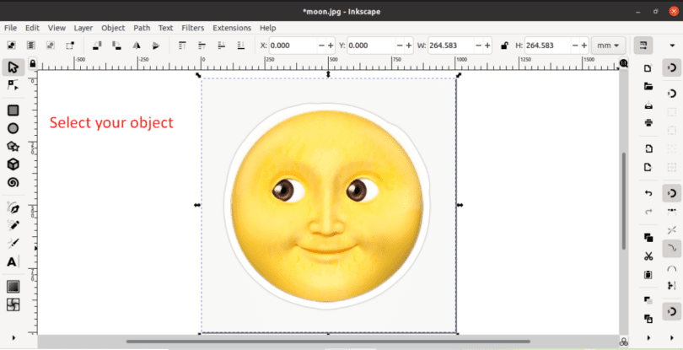
Task: Select the Star and polygon tool
Action: [13, 147]
